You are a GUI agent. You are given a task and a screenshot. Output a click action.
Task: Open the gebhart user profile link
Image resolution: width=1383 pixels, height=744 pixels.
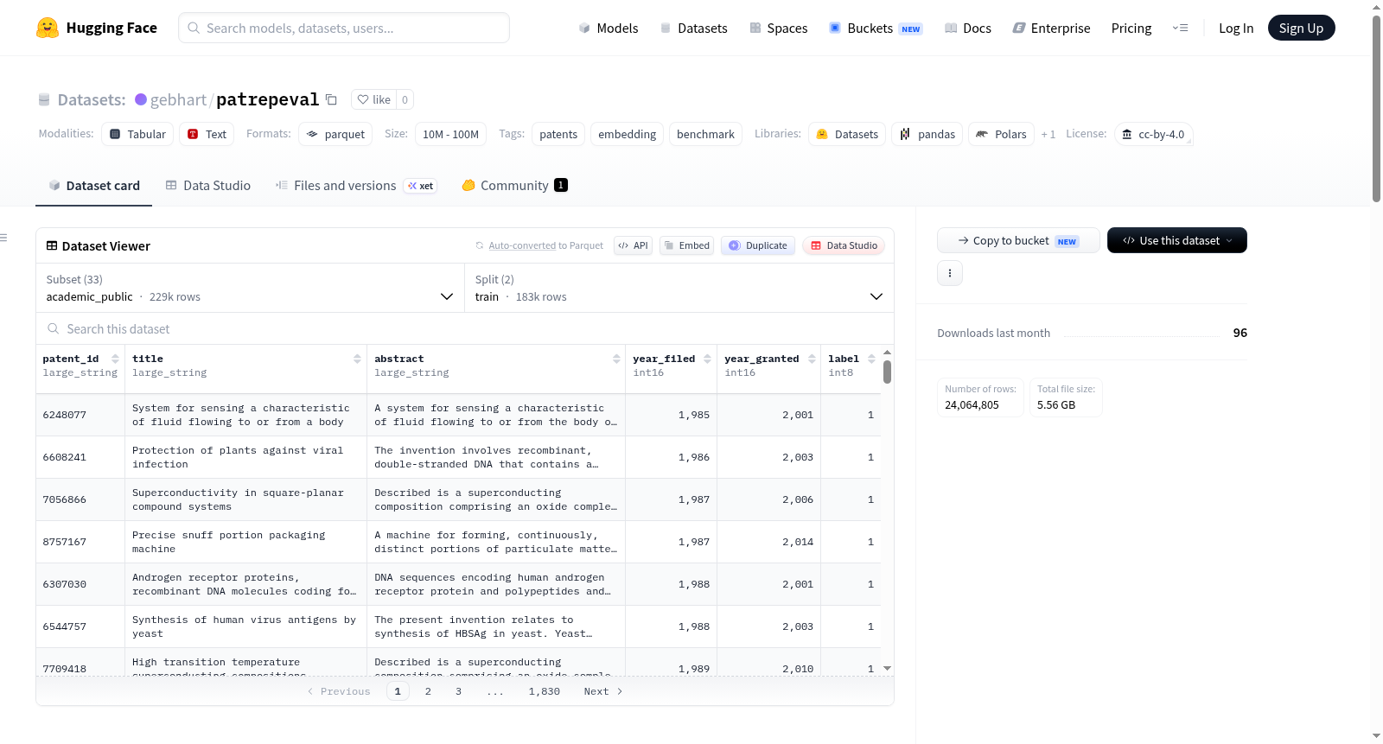click(178, 99)
